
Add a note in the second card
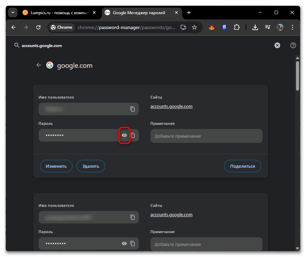[x=206, y=244]
